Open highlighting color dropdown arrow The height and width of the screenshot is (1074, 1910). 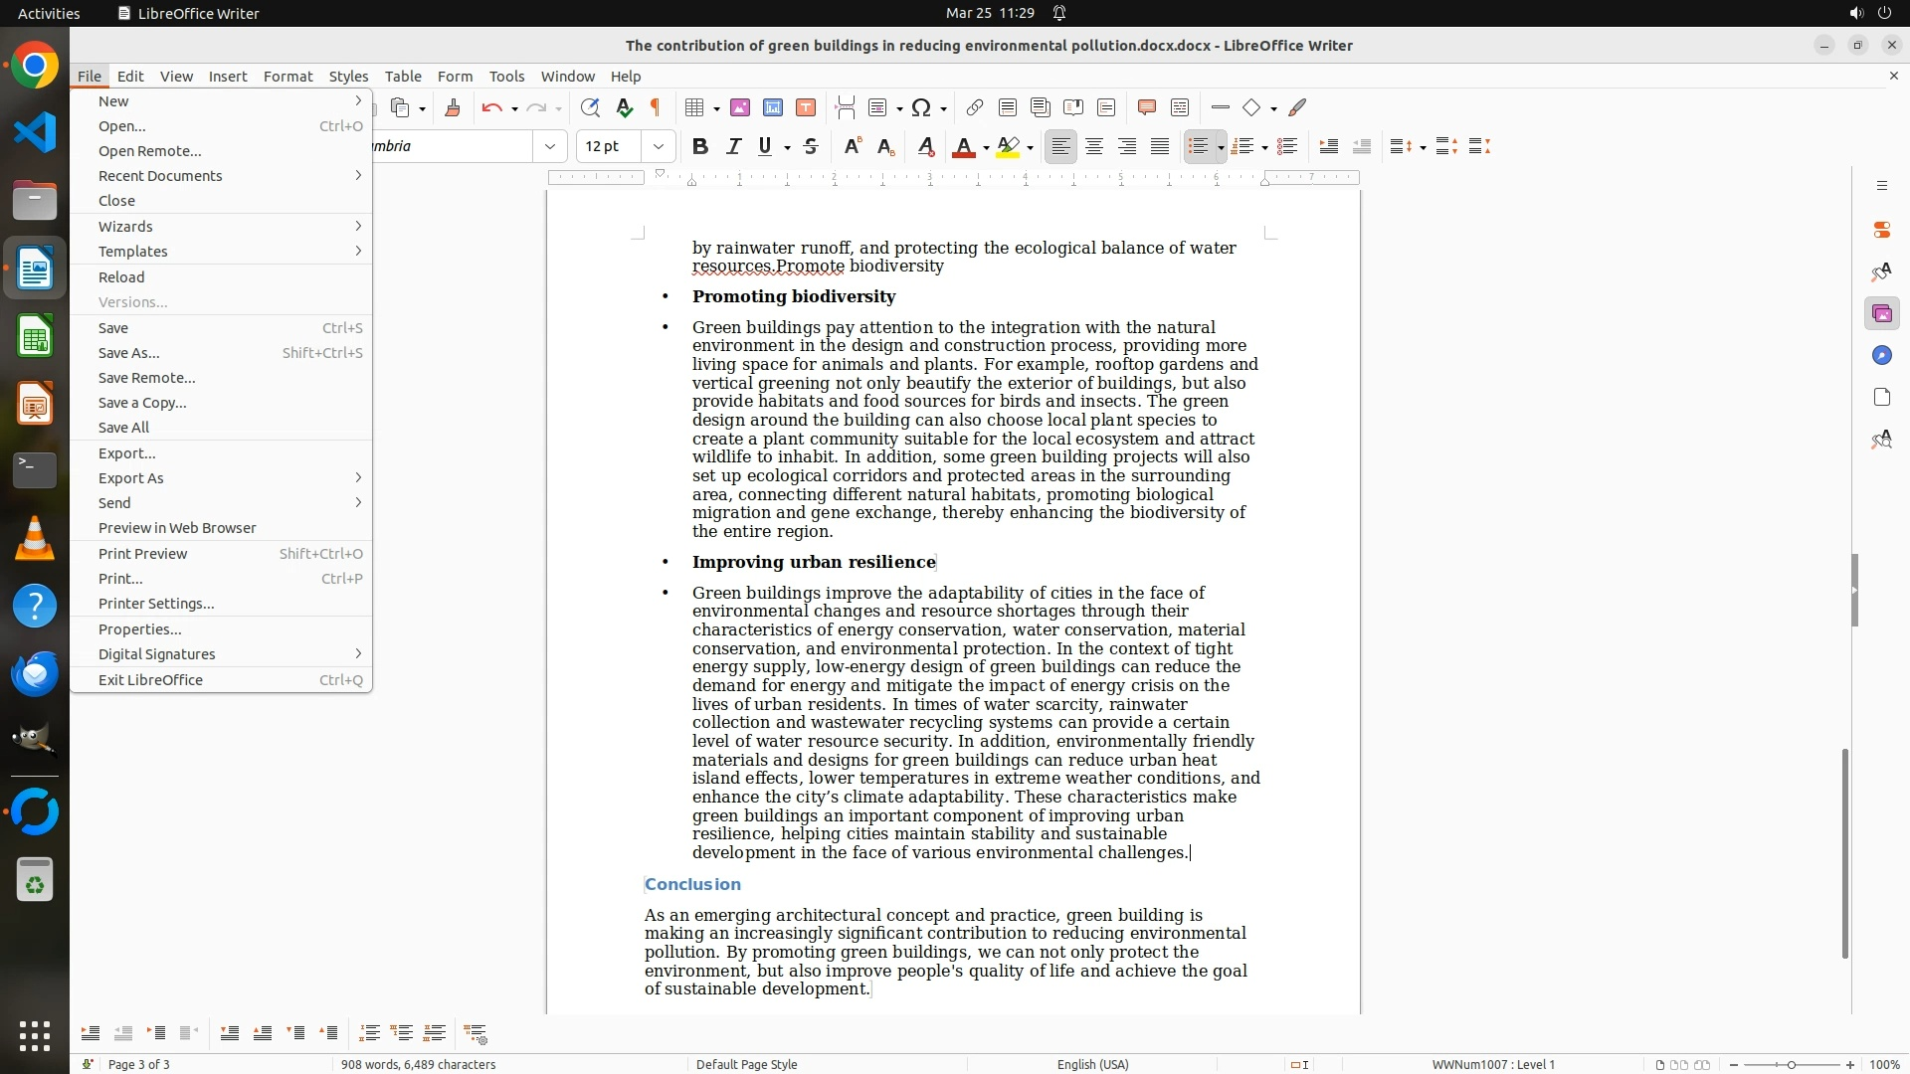click(x=1030, y=148)
